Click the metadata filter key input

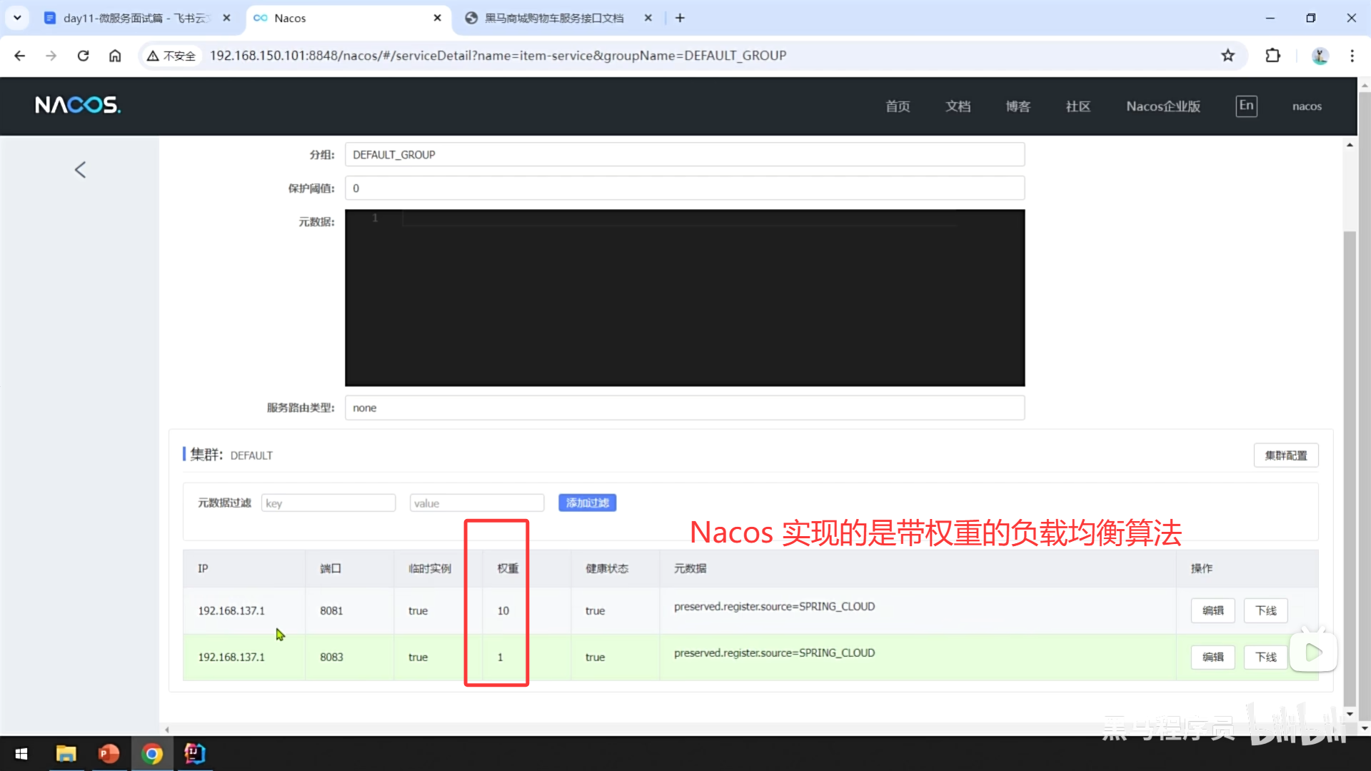coord(328,503)
